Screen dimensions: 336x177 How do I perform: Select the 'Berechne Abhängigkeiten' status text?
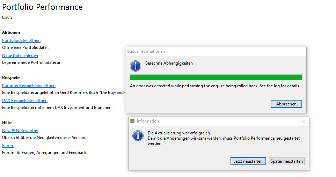tap(169, 63)
